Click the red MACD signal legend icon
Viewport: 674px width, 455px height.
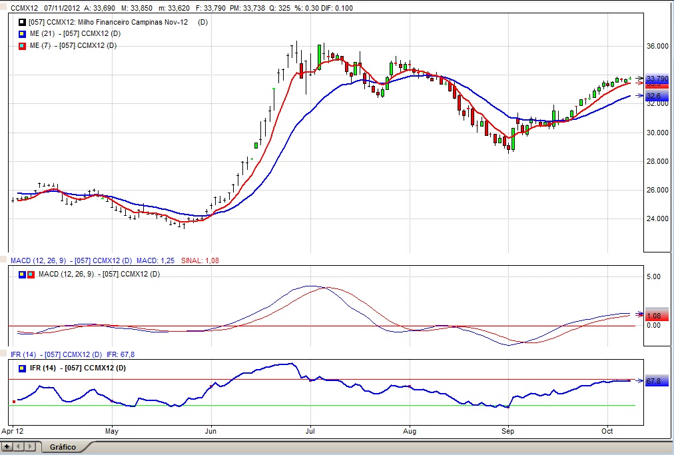(x=30, y=274)
